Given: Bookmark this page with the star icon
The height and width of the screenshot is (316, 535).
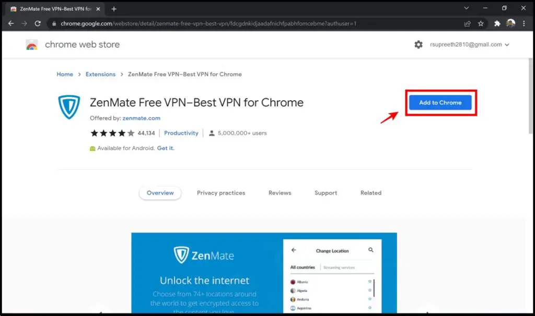Looking at the screenshot, I should tap(481, 23).
